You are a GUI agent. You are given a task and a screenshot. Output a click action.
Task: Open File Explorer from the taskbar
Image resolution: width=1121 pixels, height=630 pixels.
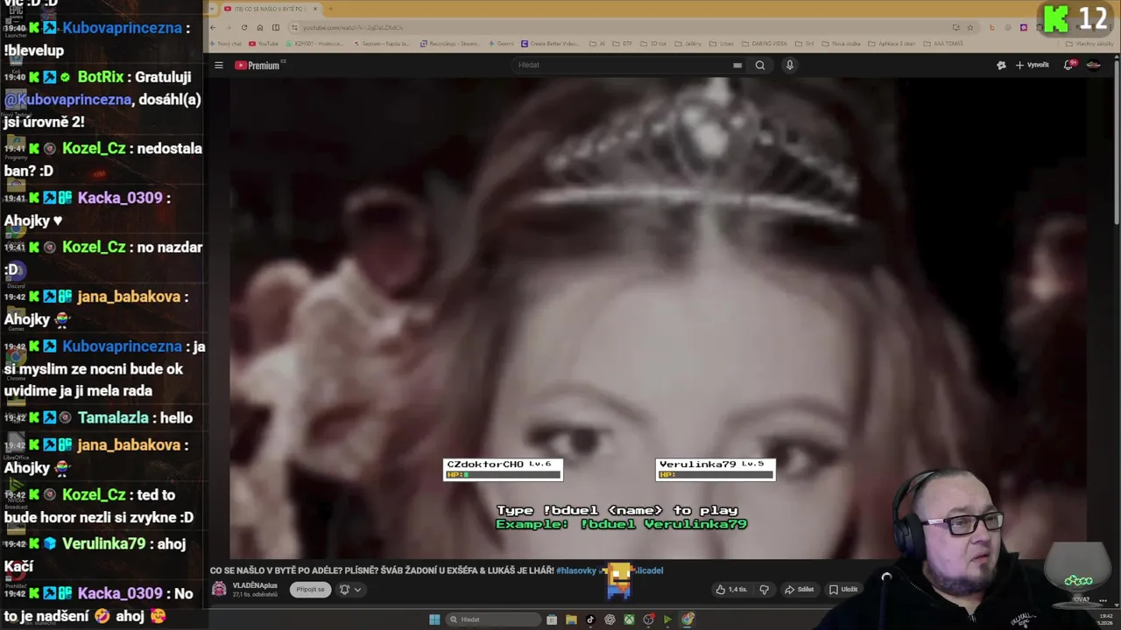[571, 619]
